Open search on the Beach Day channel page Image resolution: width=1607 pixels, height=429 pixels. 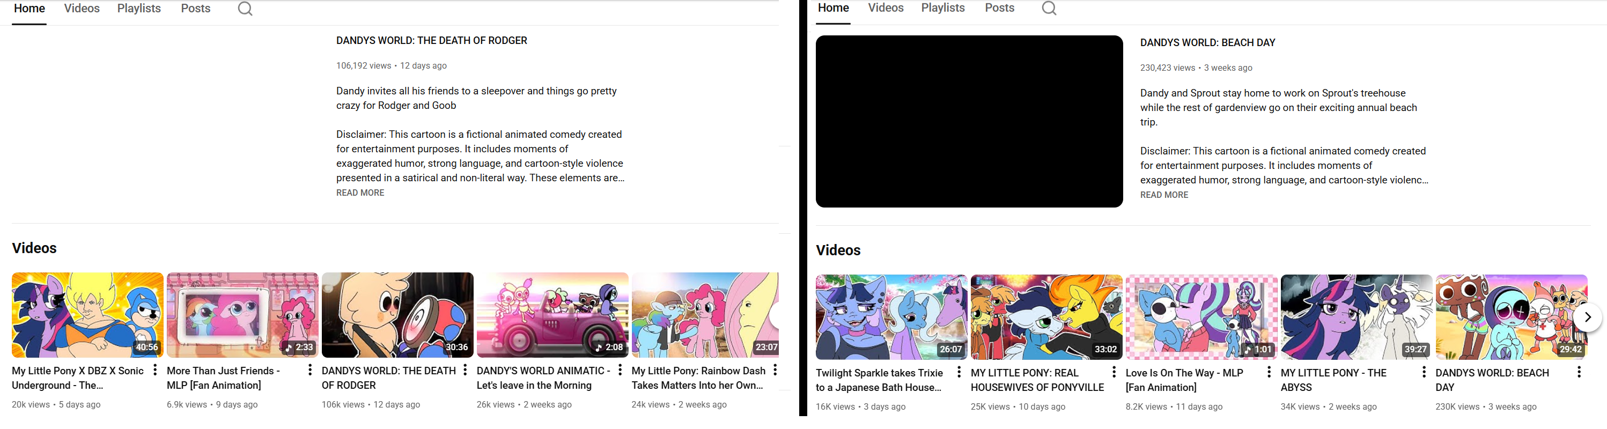(x=1049, y=8)
